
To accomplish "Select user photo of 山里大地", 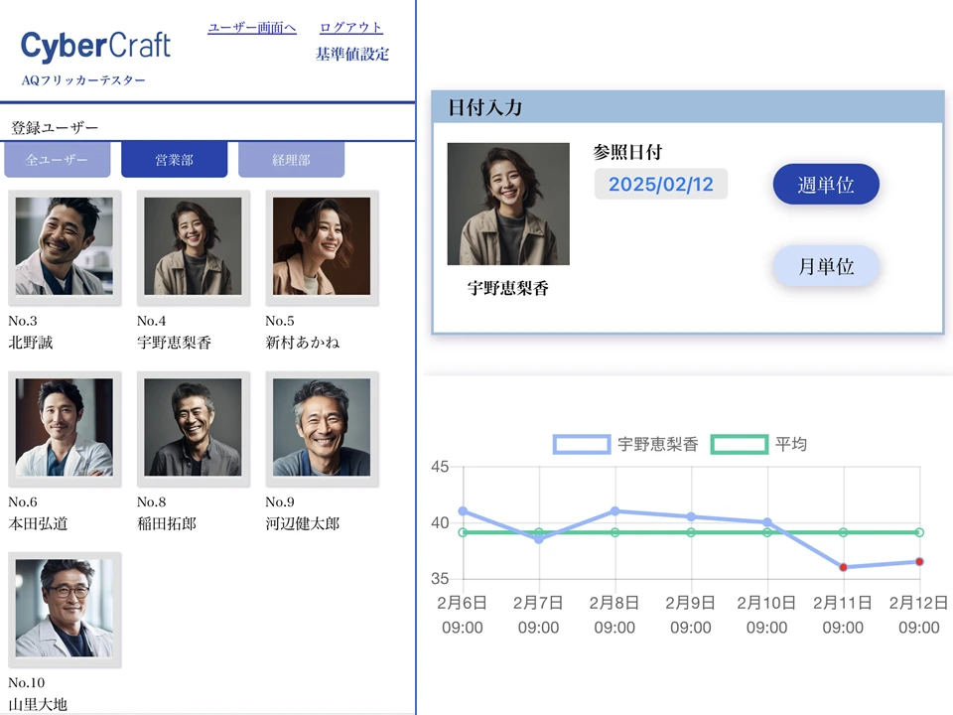I will pyautogui.click(x=65, y=609).
